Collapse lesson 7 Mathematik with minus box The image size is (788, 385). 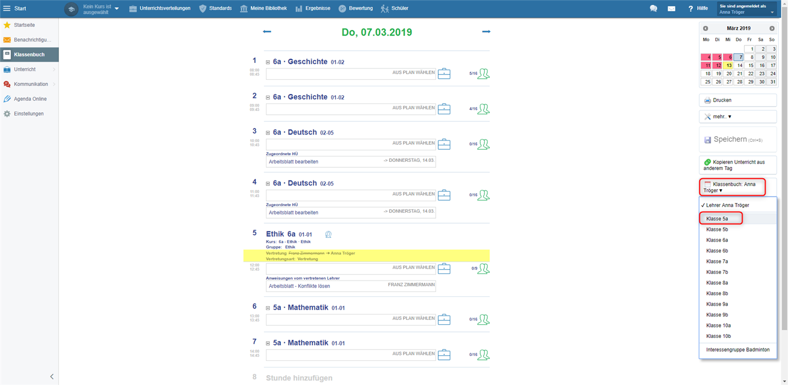268,343
